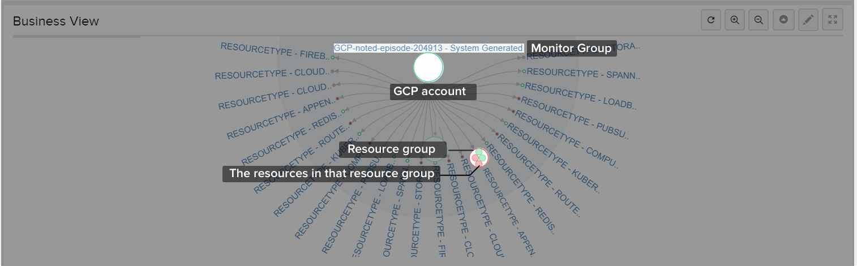Open edit mode with the pencil icon

pos(808,20)
